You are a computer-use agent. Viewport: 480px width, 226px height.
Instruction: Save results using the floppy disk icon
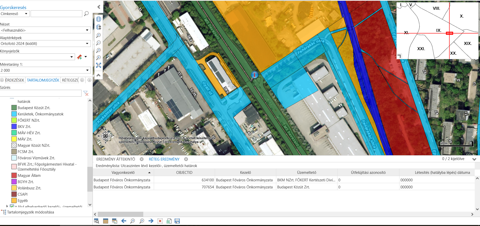tap(177, 221)
